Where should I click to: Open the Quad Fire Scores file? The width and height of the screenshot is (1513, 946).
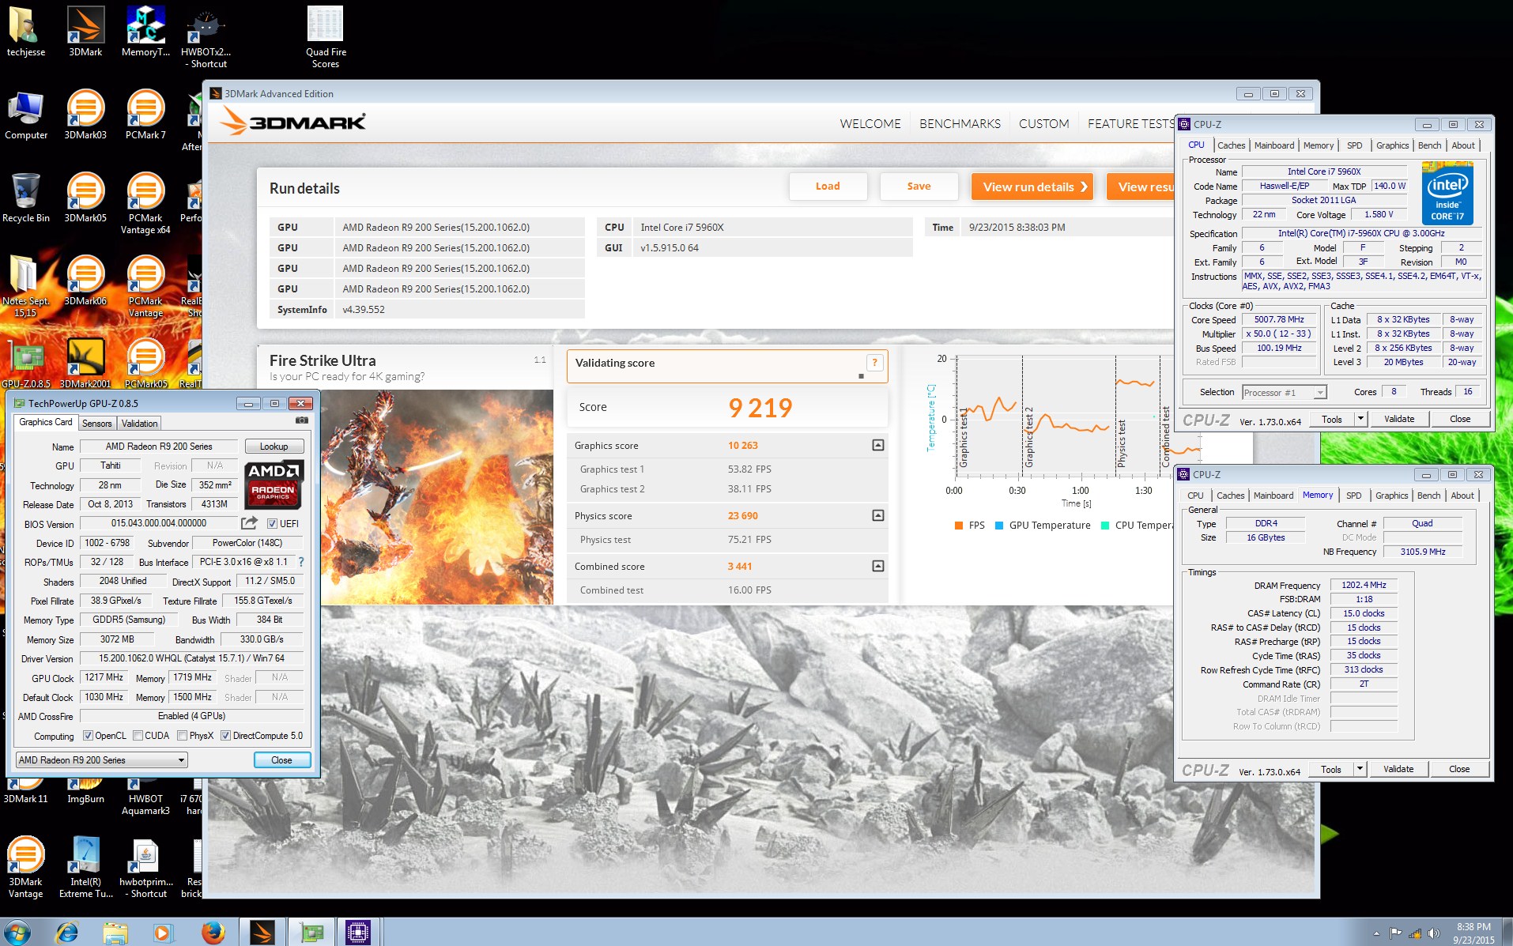pos(326,38)
